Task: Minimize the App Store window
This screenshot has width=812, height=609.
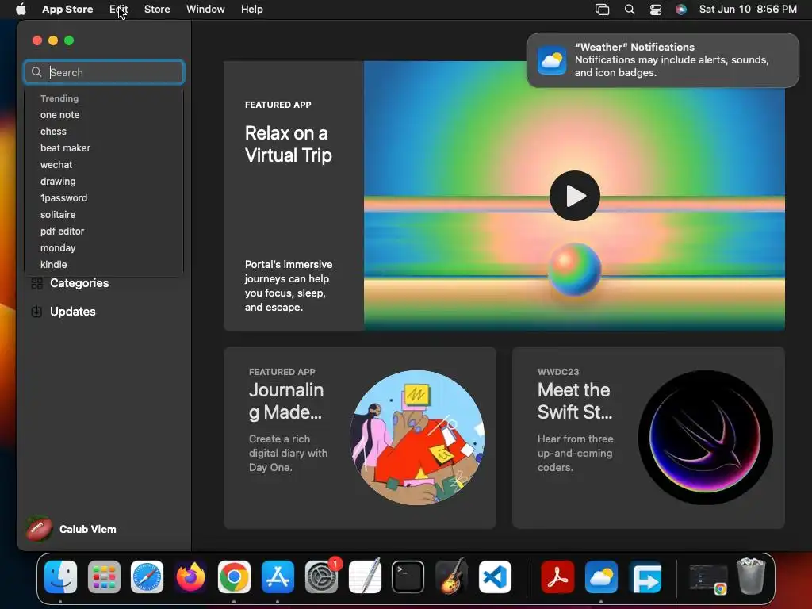Action: point(53,40)
